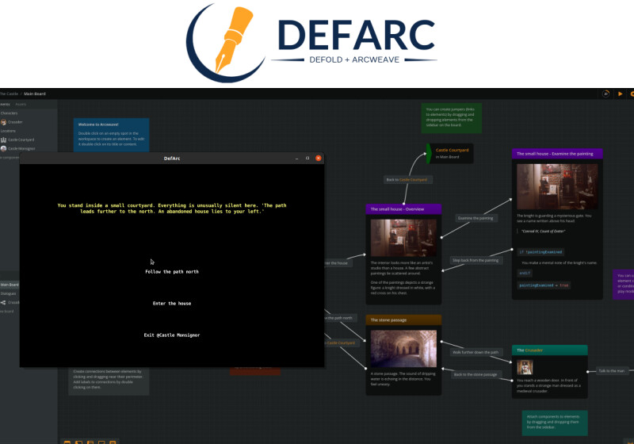Choose 'Enter the house' in DefArc
Viewport: 634px width, 444px height.
click(x=172, y=304)
